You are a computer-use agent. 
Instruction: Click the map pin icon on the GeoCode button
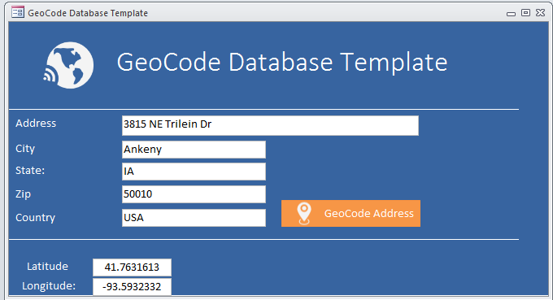303,213
